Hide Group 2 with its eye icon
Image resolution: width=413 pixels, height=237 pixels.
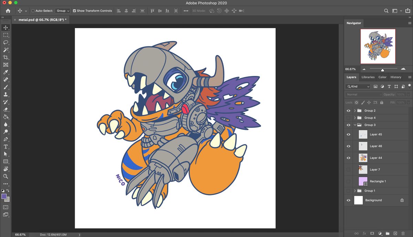click(x=348, y=111)
